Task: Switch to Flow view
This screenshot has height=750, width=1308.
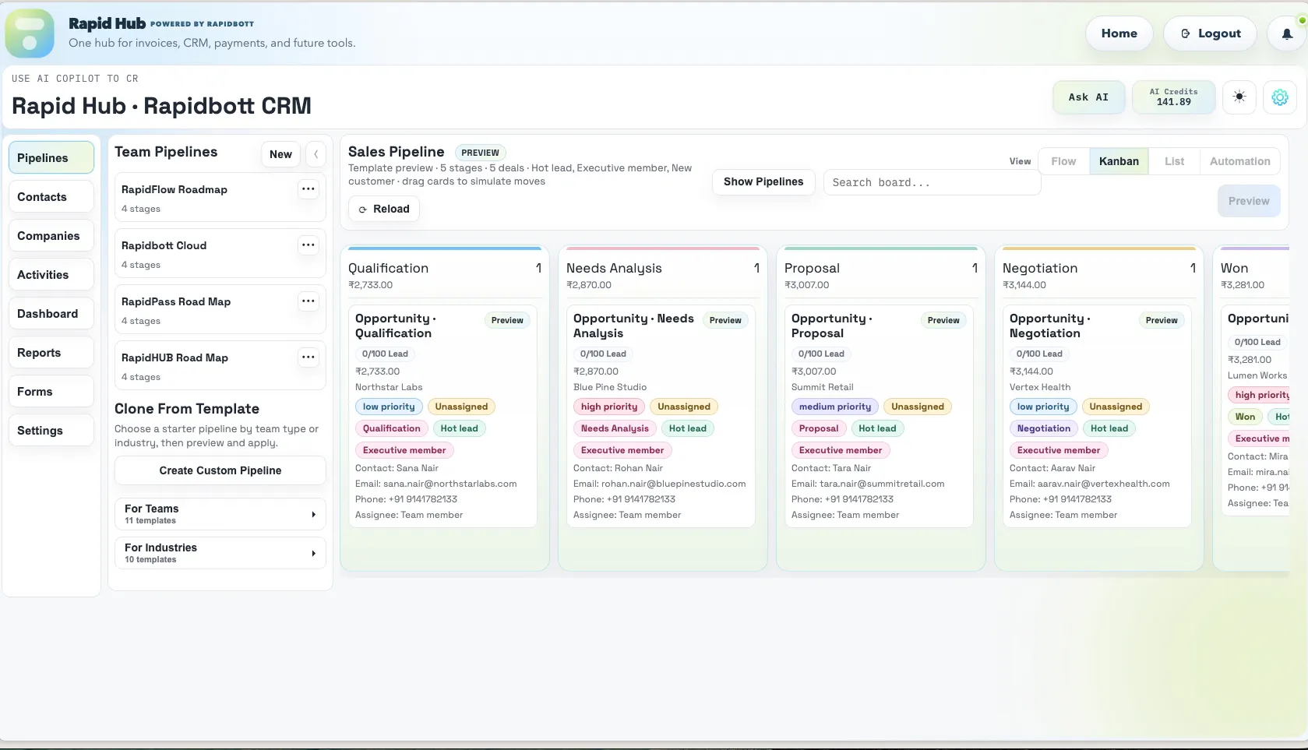Action: pyautogui.click(x=1063, y=161)
